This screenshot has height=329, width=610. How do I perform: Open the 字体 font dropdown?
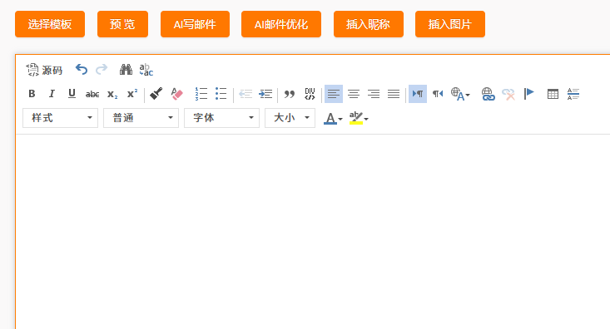(x=221, y=118)
